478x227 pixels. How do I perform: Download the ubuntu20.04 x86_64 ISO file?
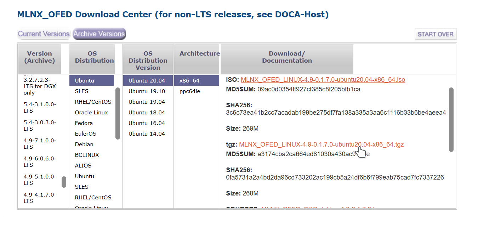click(323, 80)
